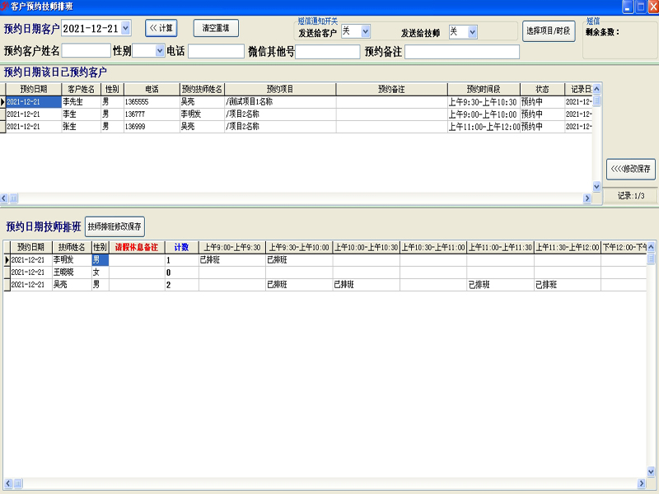Focus the 预约备注 input field
The height and width of the screenshot is (494, 659).
[462, 52]
